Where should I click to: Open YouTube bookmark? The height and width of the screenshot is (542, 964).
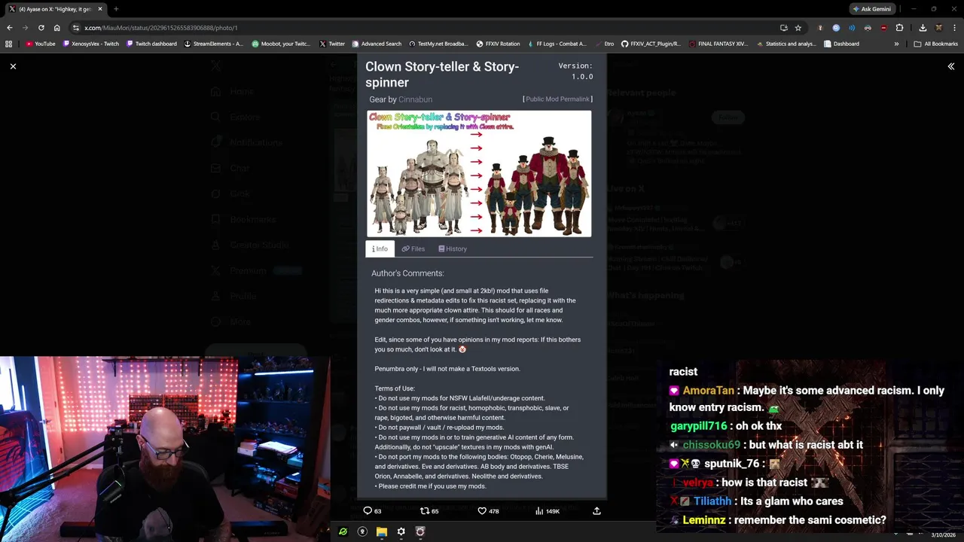pyautogui.click(x=41, y=44)
